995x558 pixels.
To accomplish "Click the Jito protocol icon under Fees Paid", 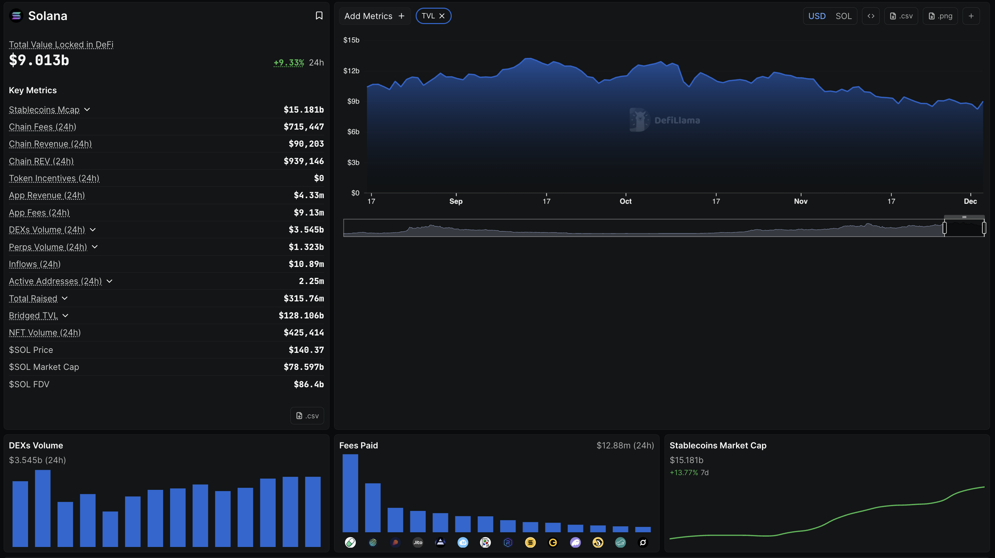I will pyautogui.click(x=418, y=542).
